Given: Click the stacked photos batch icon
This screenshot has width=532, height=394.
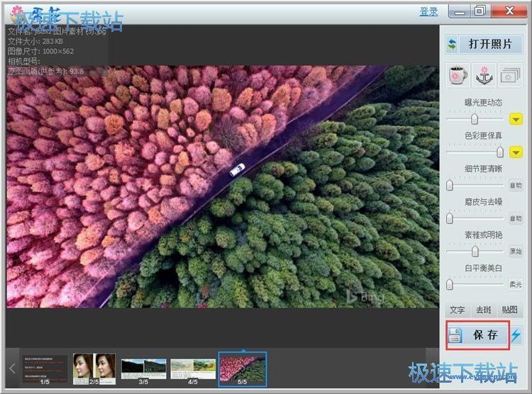Looking at the screenshot, I should pos(509,74).
